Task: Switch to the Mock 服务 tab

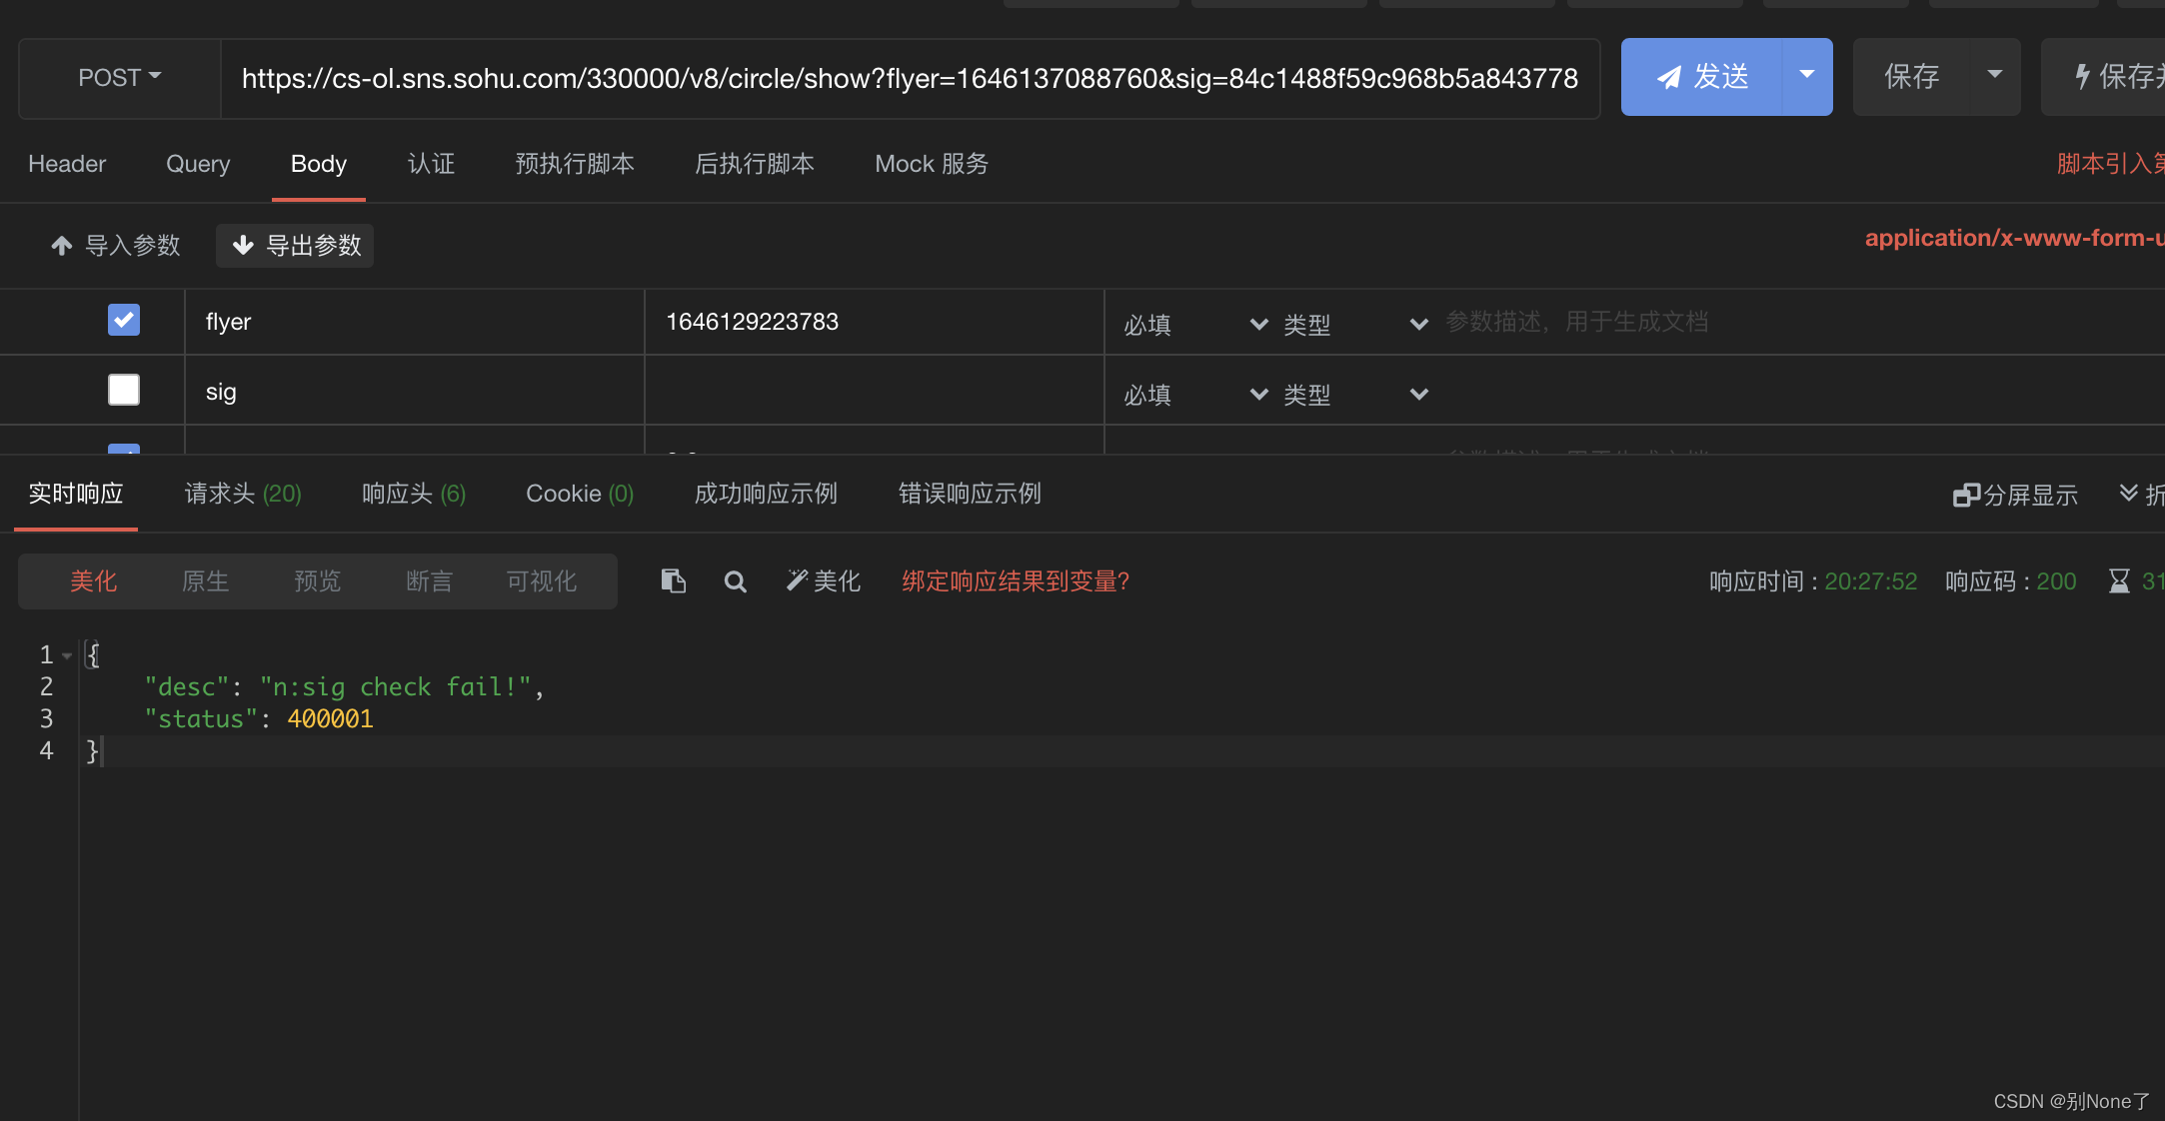Action: point(930,163)
